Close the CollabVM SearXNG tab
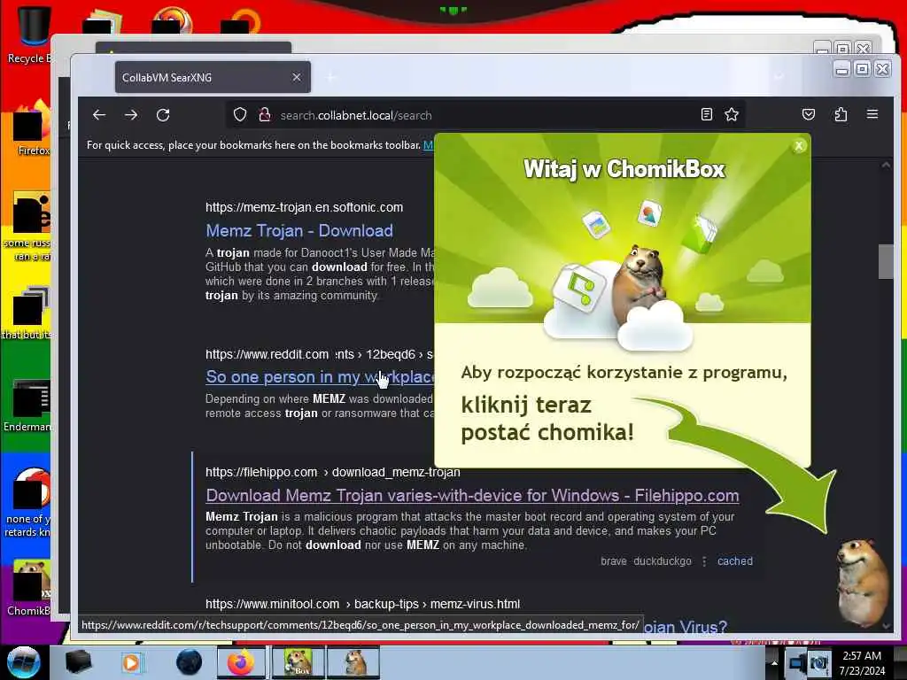The height and width of the screenshot is (680, 907). [296, 77]
